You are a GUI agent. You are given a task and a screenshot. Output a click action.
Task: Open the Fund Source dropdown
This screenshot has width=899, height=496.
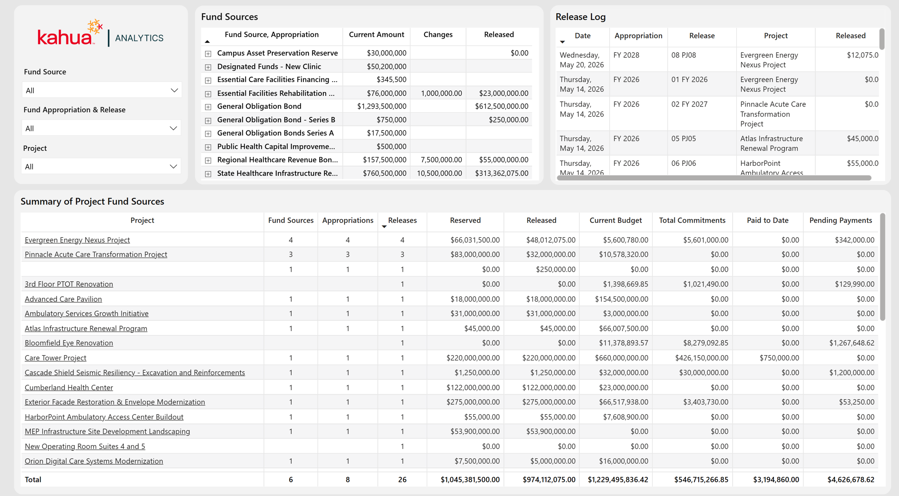[x=102, y=90]
